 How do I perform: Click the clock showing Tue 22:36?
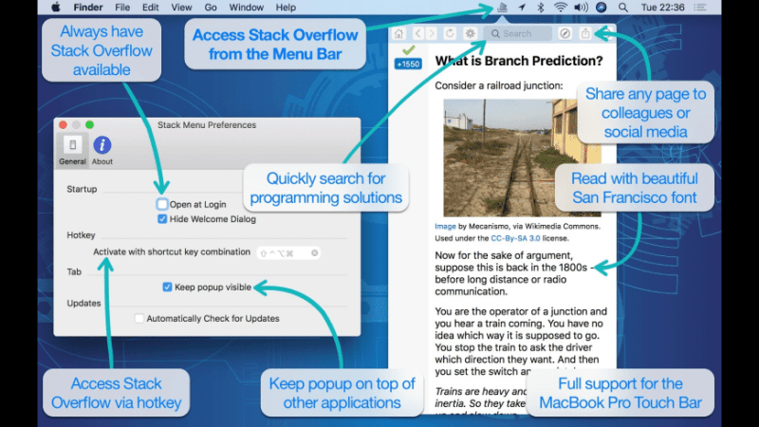tap(662, 8)
